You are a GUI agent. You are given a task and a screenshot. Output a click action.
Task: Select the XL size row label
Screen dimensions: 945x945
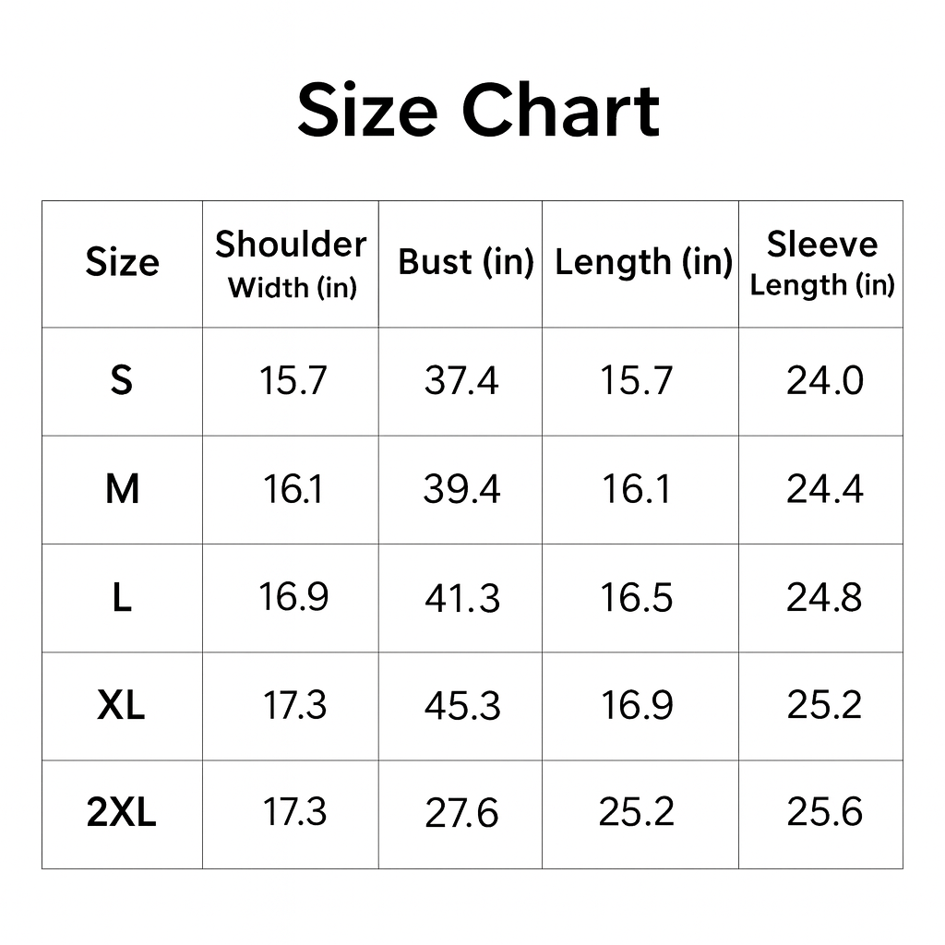pos(122,706)
